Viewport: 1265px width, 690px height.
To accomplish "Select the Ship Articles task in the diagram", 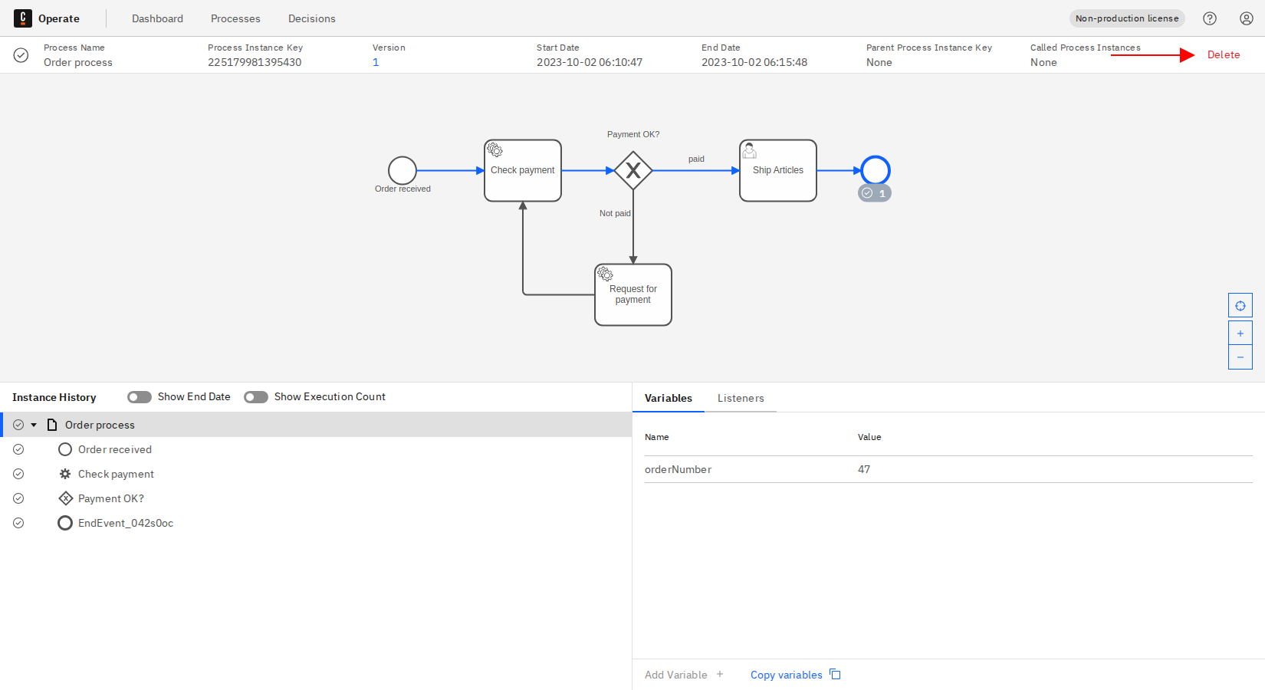I will click(777, 170).
